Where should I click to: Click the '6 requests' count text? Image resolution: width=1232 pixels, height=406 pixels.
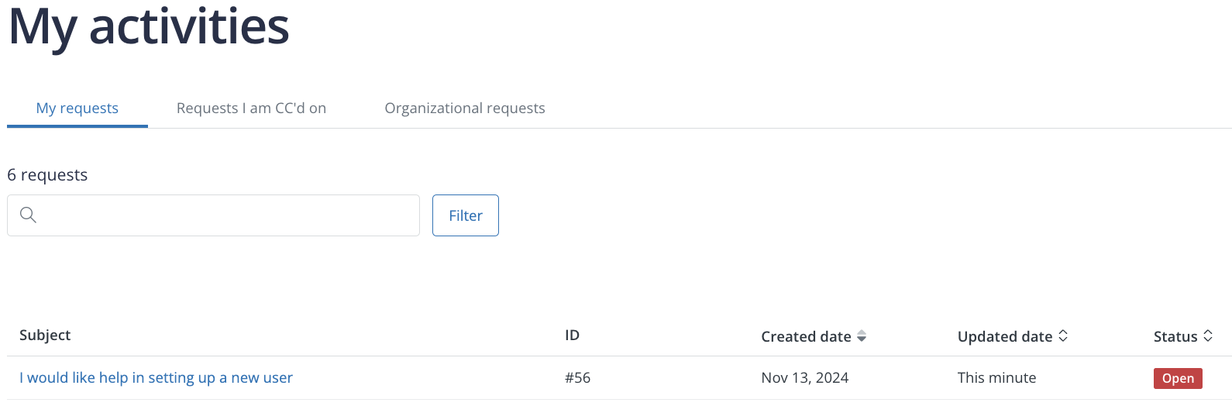point(47,175)
